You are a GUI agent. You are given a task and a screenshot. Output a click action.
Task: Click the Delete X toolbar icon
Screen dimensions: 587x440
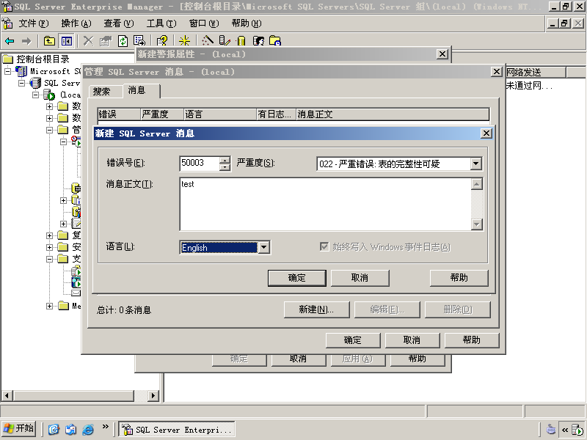point(88,41)
